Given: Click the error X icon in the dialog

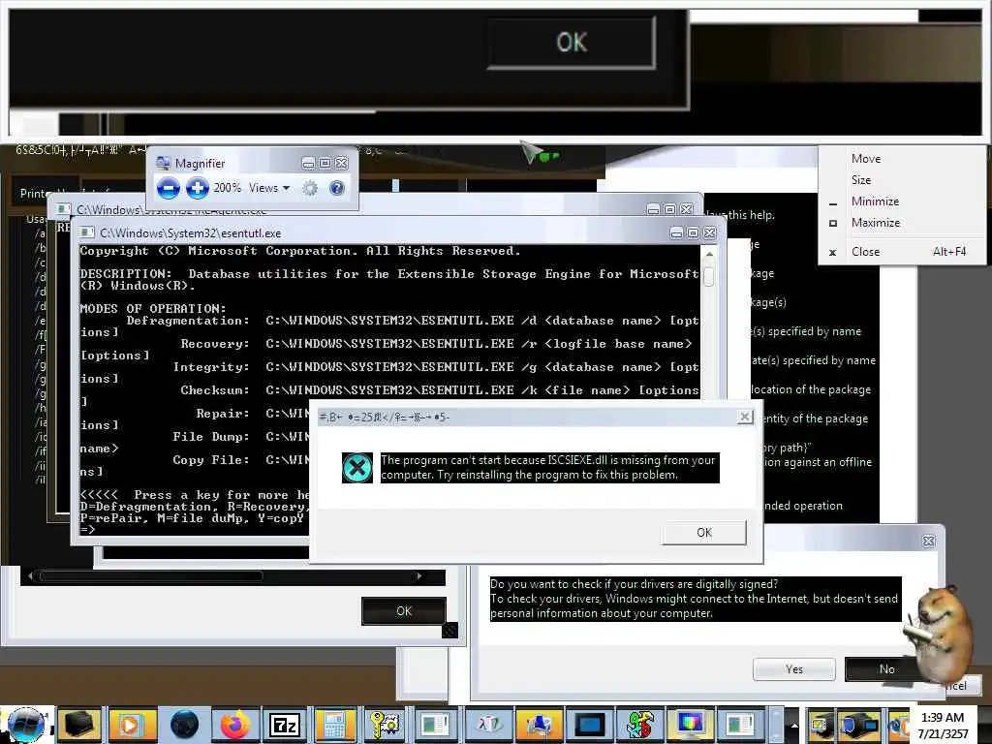Looking at the screenshot, I should click(x=357, y=468).
